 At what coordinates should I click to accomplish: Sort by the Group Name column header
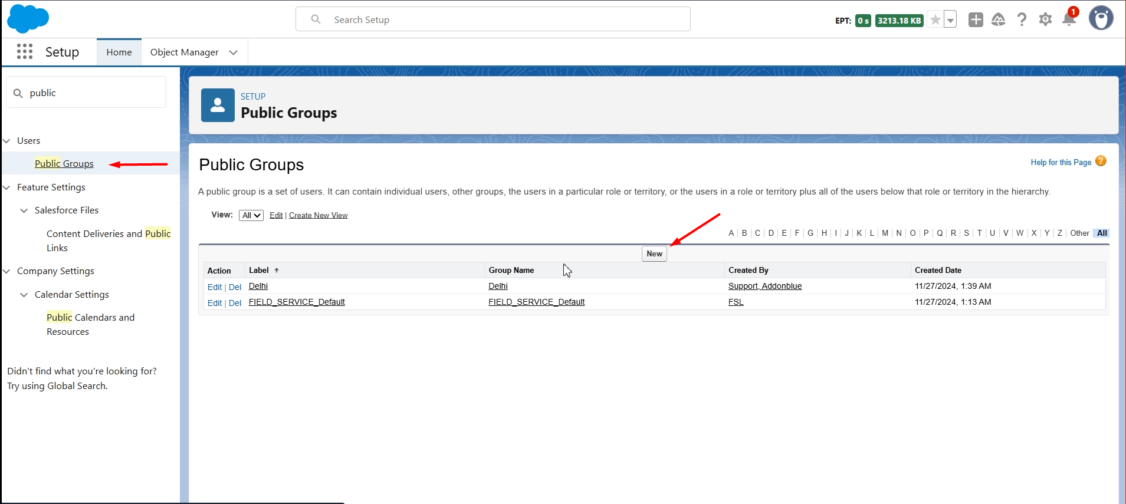click(x=511, y=270)
